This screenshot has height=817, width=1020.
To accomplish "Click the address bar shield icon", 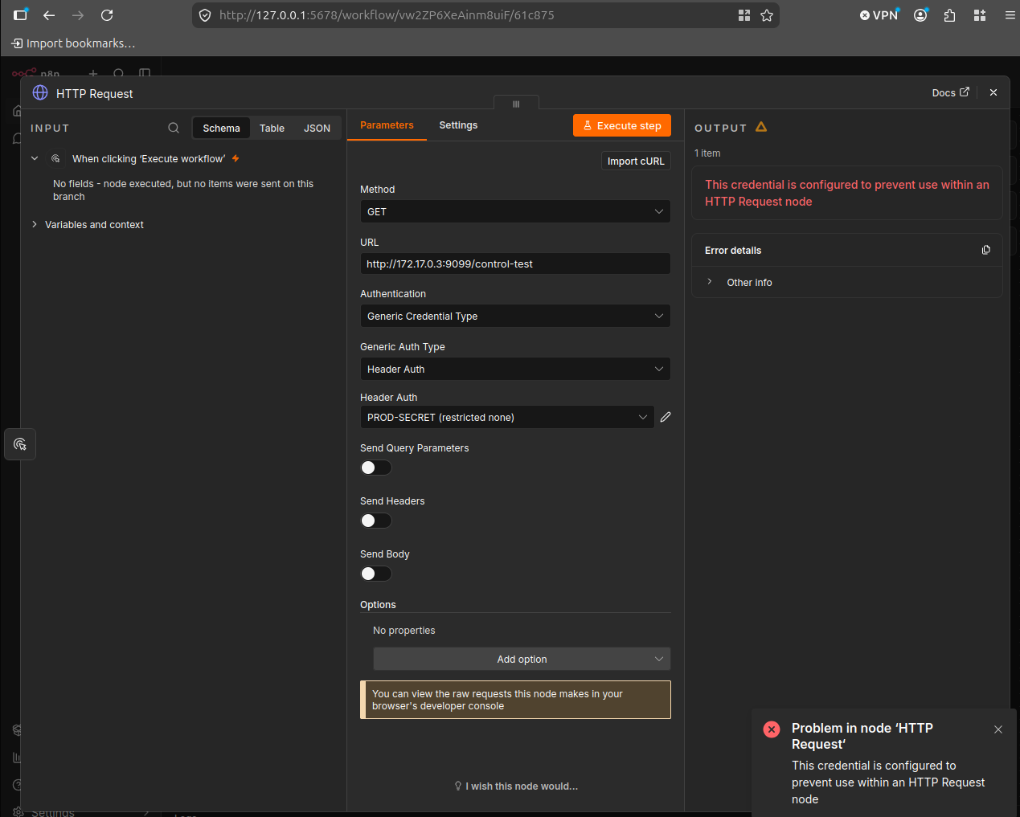I will [205, 15].
